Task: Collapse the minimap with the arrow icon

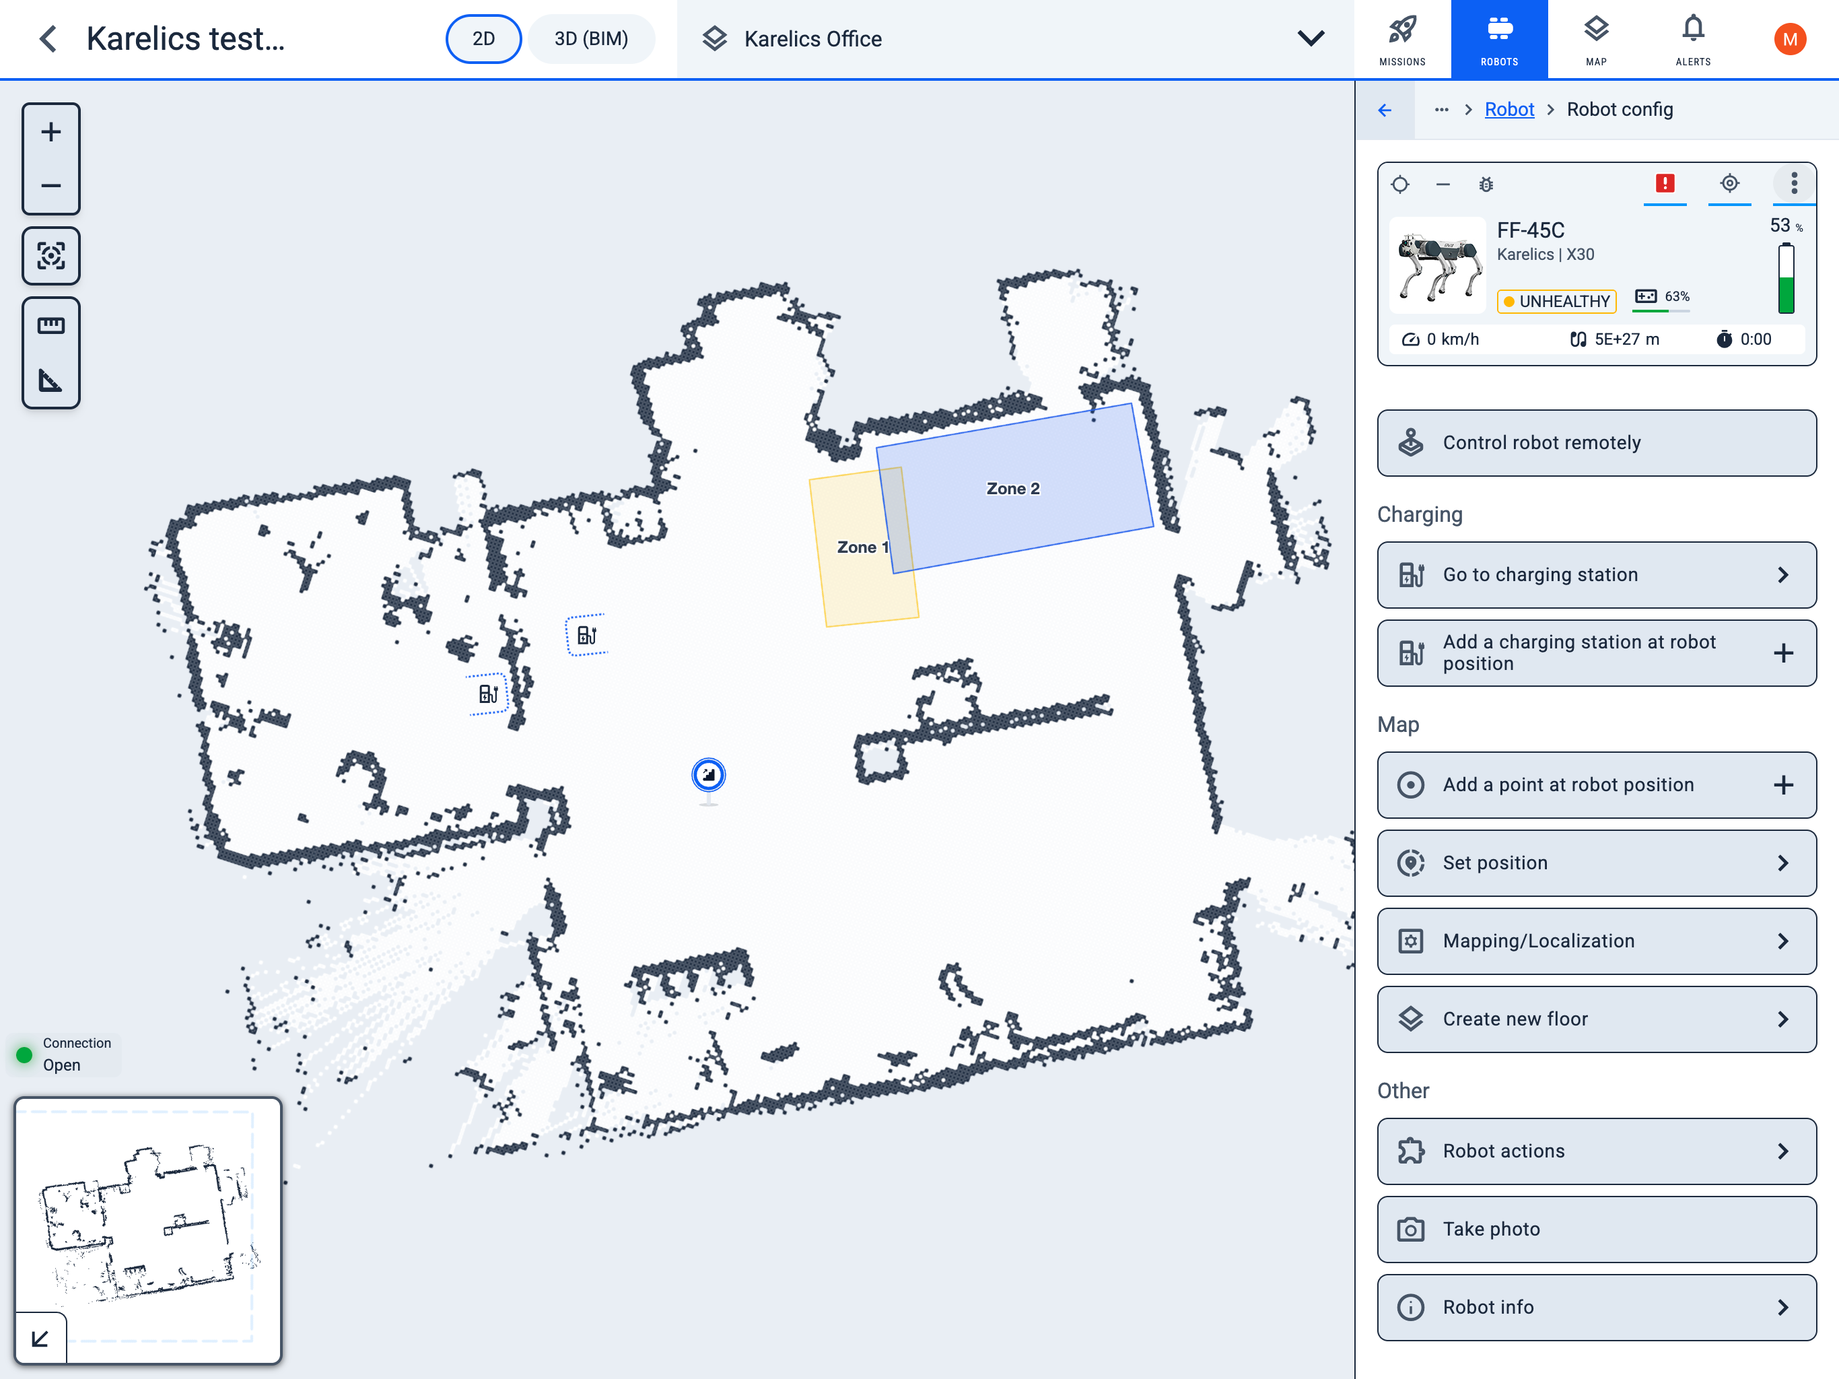Action: click(40, 1338)
